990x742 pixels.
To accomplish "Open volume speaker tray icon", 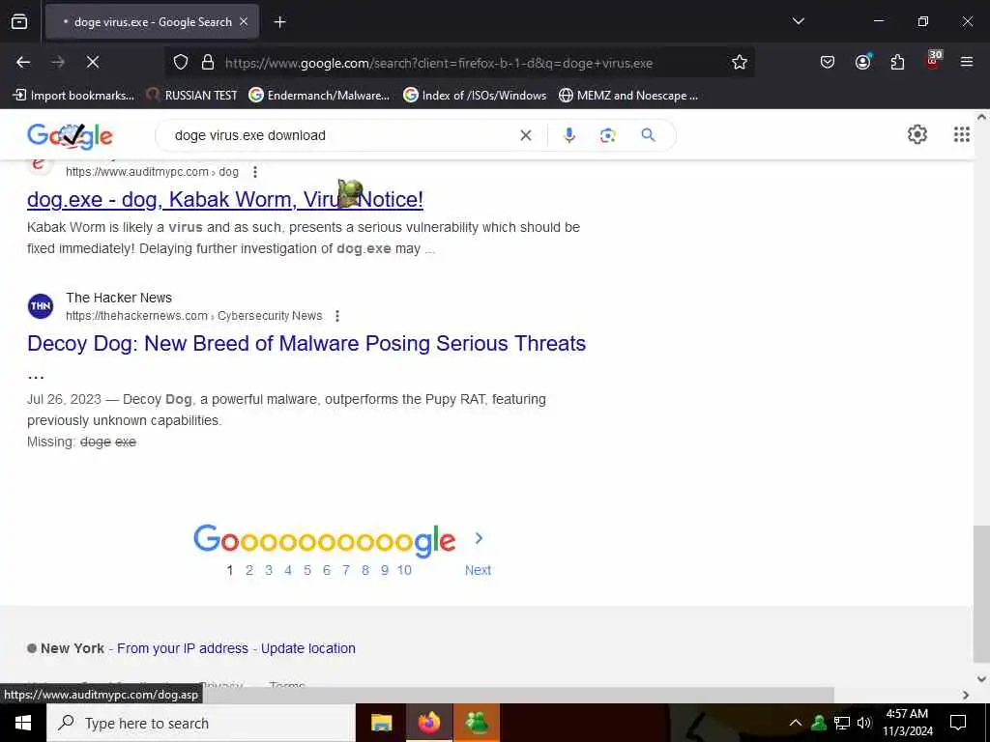I will pyautogui.click(x=864, y=723).
